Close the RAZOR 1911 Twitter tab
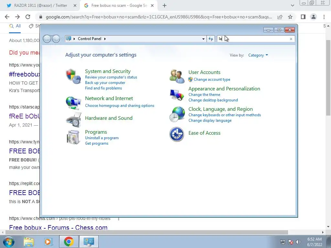Screen dimensions: 331x248 (75, 6)
